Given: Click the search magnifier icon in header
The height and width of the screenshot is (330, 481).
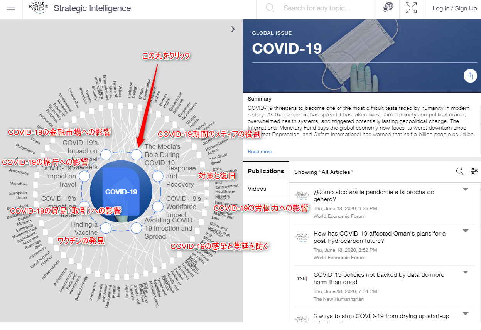Looking at the screenshot, I should 270,8.
